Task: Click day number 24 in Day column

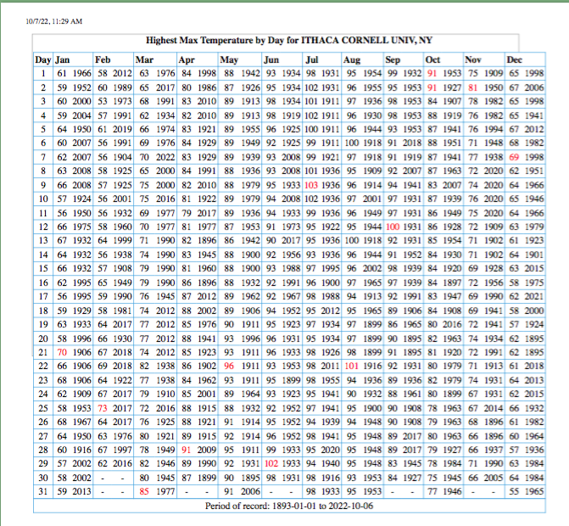Action: coord(43,394)
